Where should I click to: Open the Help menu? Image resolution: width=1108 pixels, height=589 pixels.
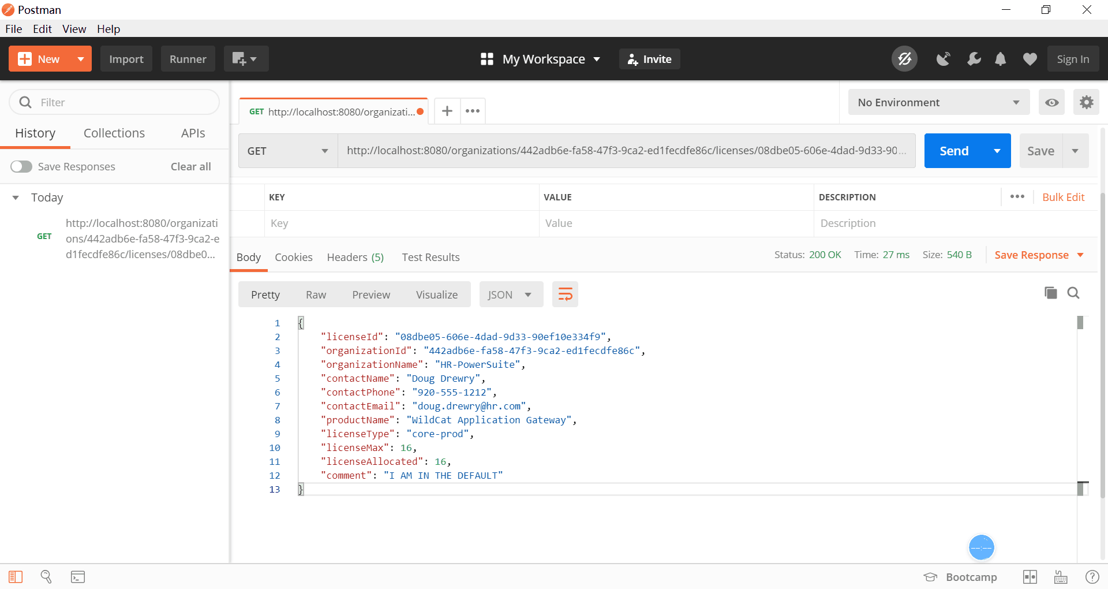[108, 29]
